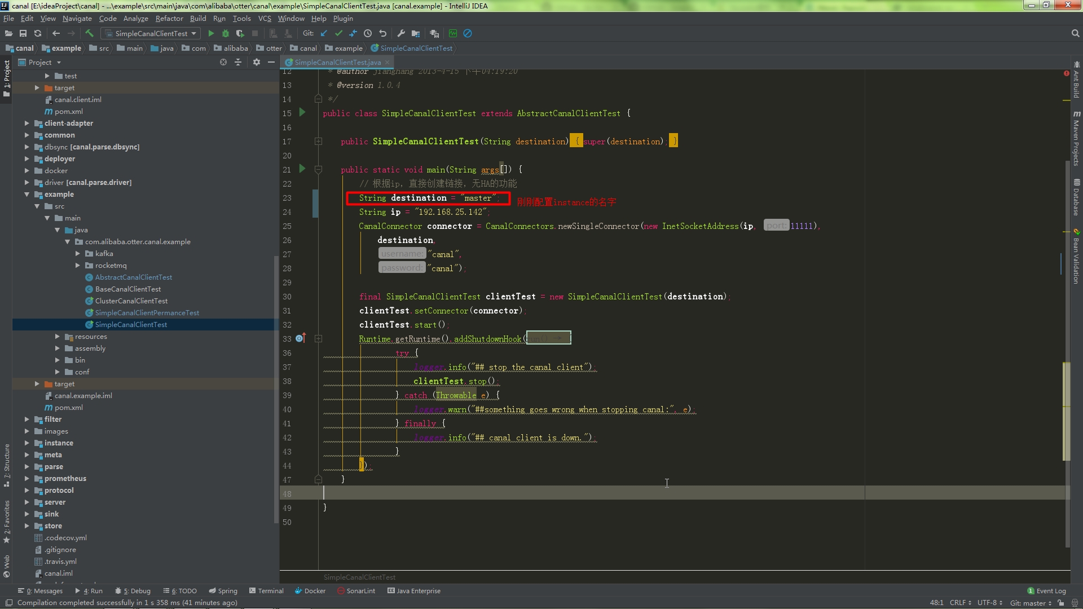Toggle the method fold marker on line 21
Screen dimensions: 1083x609
(x=318, y=169)
